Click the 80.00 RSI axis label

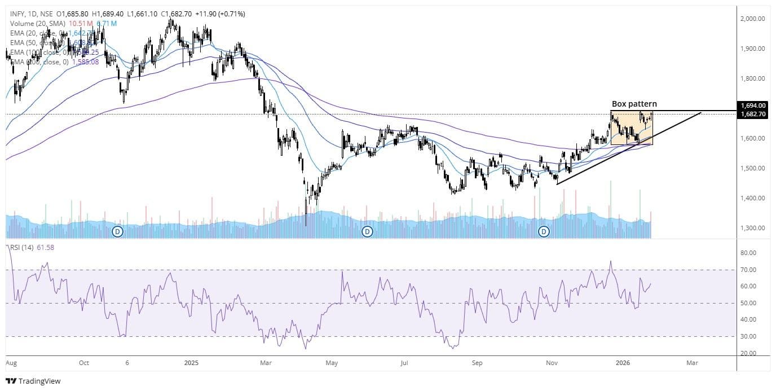click(748, 253)
